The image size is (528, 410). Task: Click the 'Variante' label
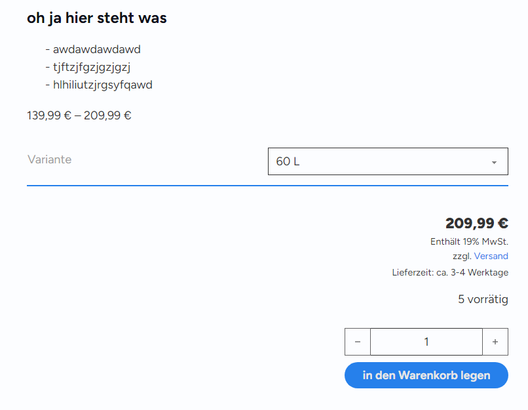tap(50, 159)
